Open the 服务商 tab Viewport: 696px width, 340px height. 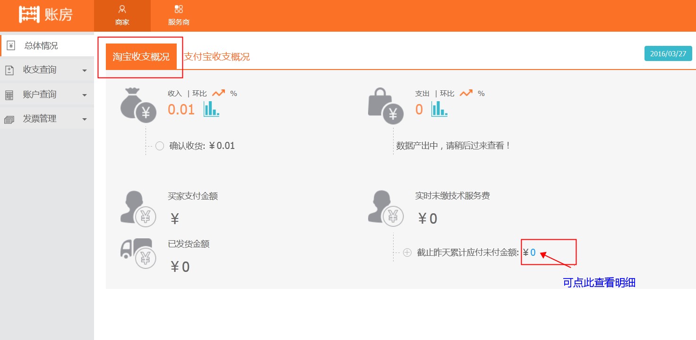(179, 16)
